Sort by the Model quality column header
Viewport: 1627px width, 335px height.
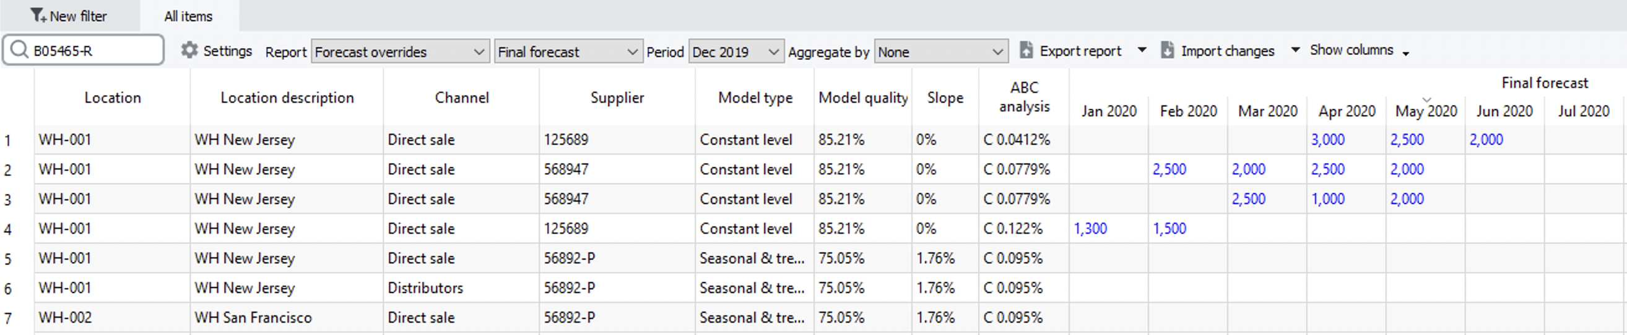(x=863, y=98)
